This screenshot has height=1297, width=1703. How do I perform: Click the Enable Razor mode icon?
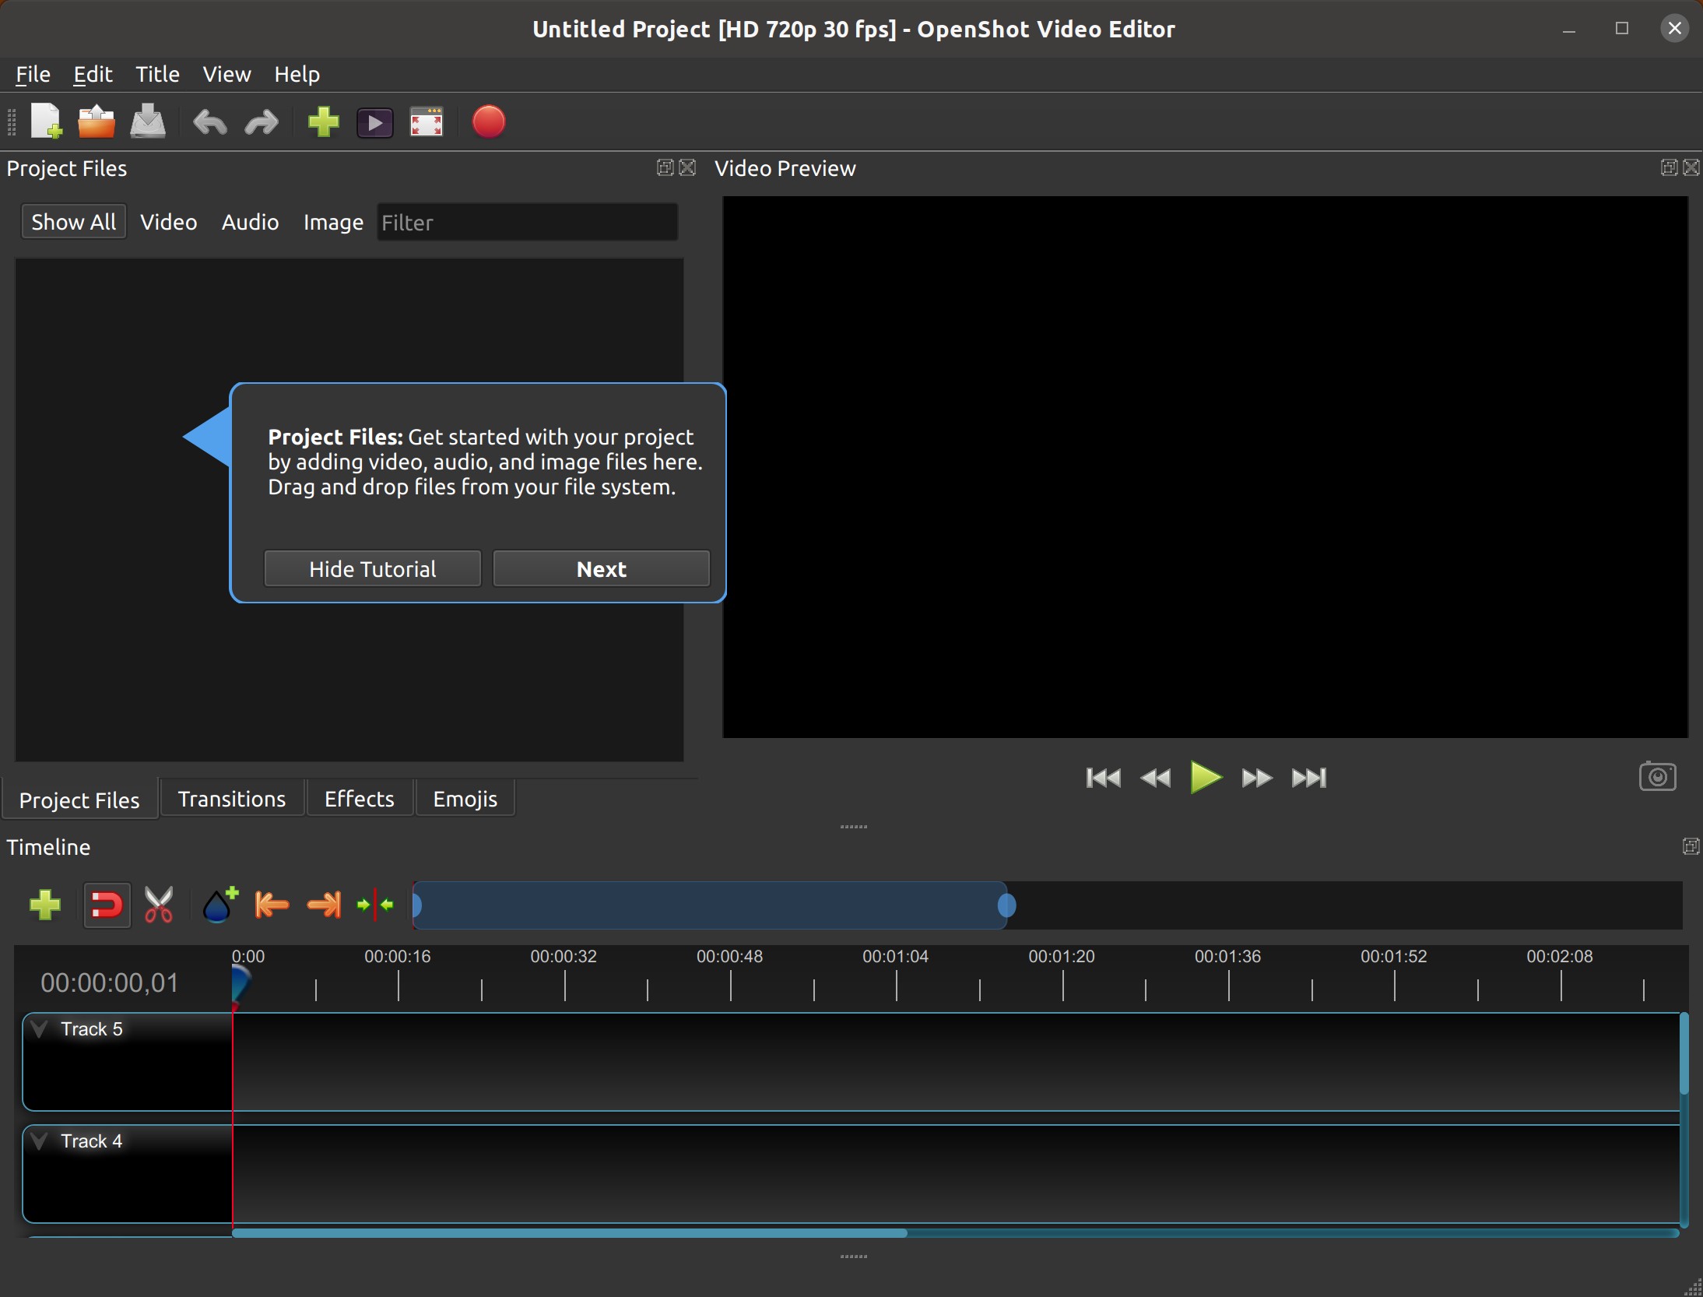click(158, 903)
